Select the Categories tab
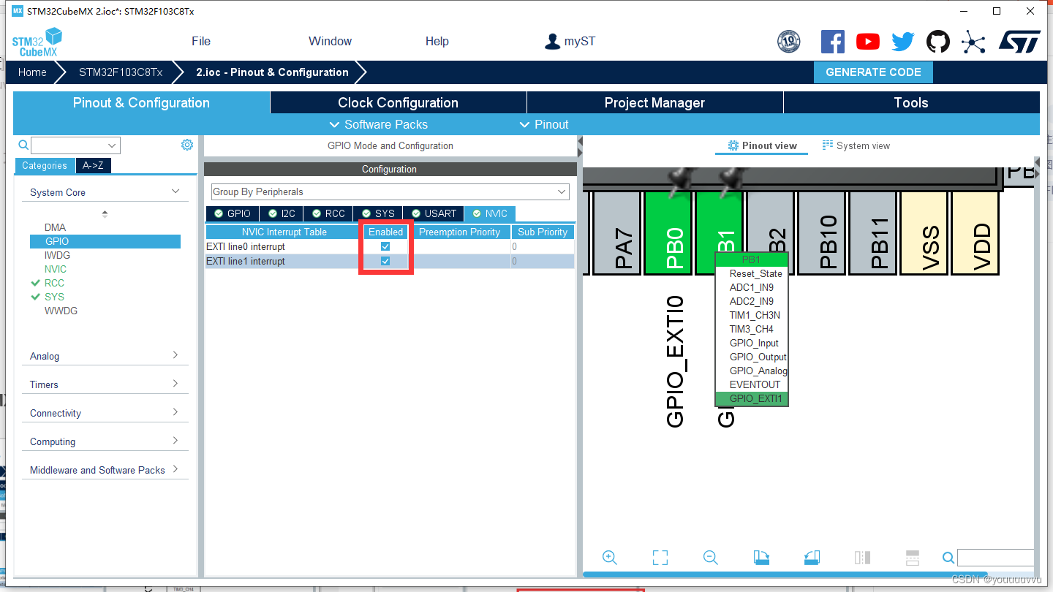This screenshot has height=592, width=1053. [45, 165]
